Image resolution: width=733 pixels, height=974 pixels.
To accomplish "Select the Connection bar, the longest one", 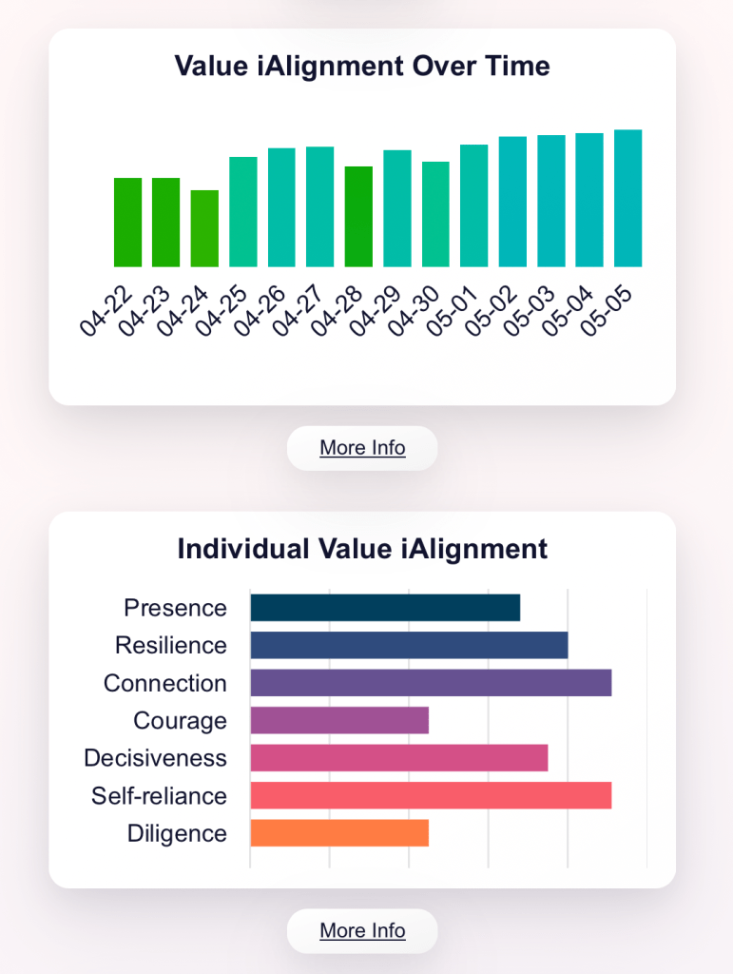I will click(x=428, y=683).
